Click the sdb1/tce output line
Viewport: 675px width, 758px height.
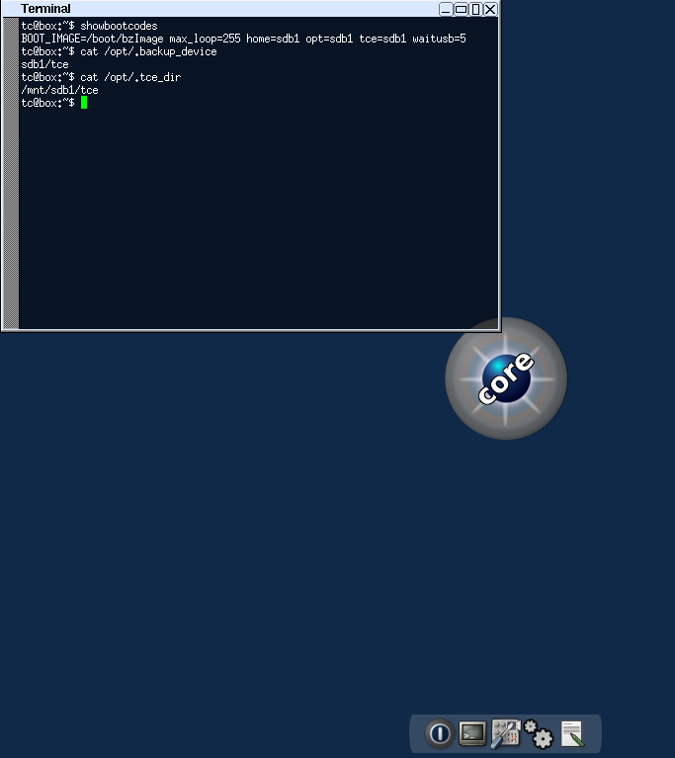(44, 64)
